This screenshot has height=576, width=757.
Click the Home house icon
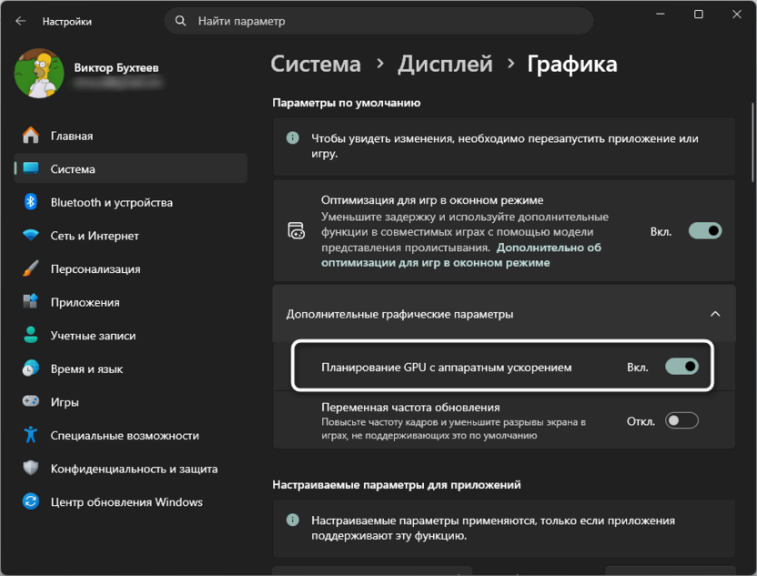30,136
